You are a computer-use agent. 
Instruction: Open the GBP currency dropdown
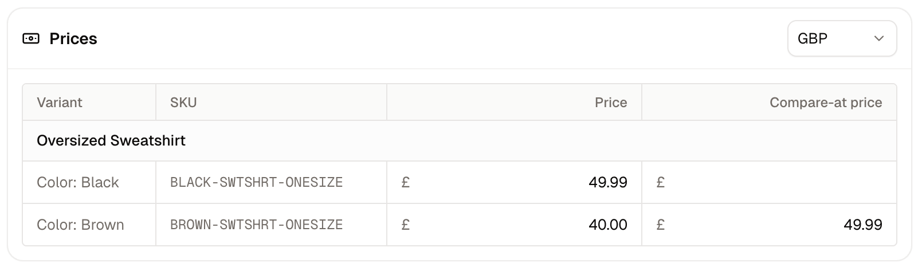pos(842,39)
